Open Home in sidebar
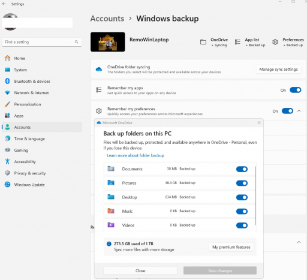Viewport: 307px width, 280px height. pos(42,58)
